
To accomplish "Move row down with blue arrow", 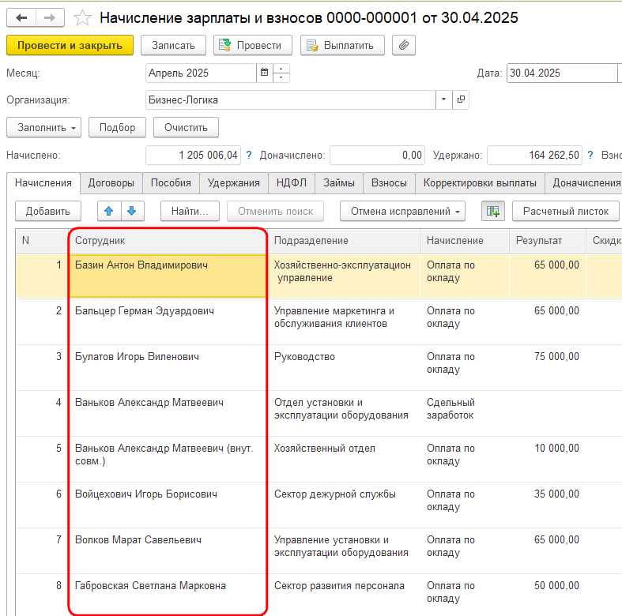I will pyautogui.click(x=132, y=212).
